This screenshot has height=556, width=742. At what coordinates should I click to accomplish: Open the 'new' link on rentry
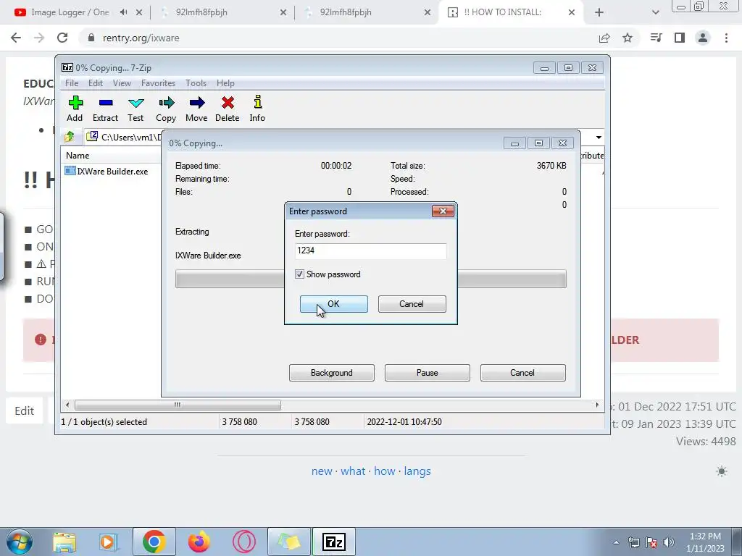click(322, 471)
